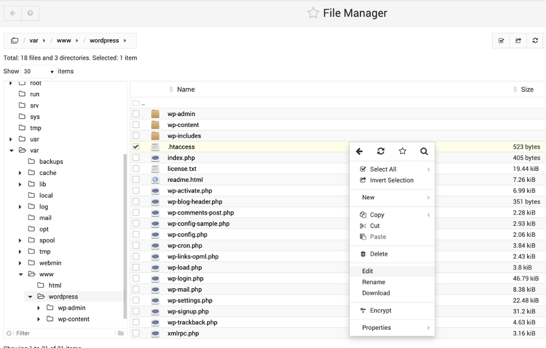This screenshot has height=348, width=546.
Task: Uncheck the .htaccess checkbox
Action: (136, 147)
